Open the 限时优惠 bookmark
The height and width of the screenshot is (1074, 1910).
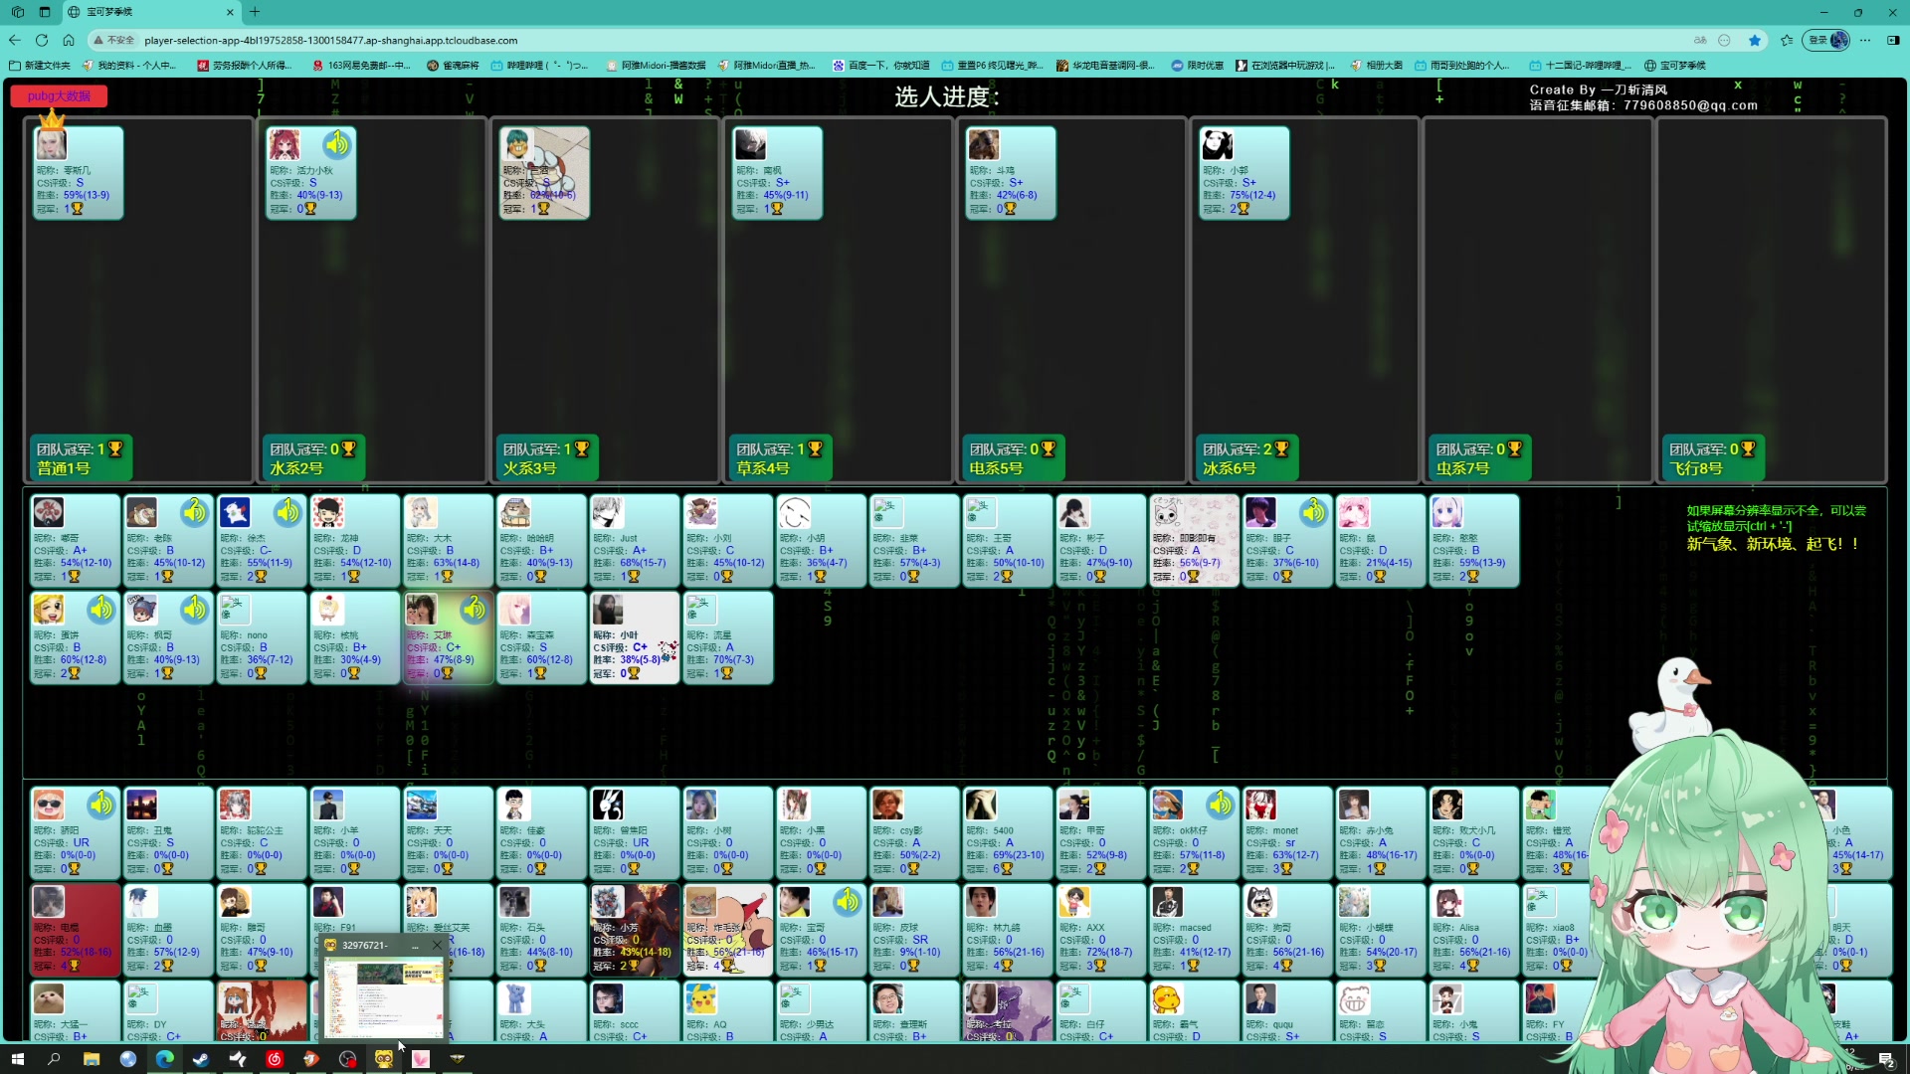point(1198,66)
